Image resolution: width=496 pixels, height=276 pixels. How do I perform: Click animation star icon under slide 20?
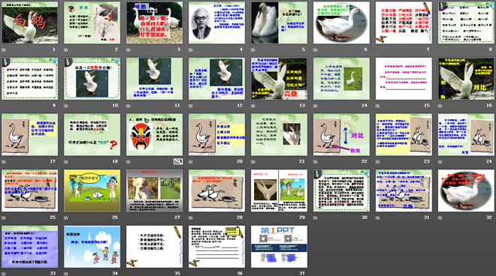click(x=191, y=161)
